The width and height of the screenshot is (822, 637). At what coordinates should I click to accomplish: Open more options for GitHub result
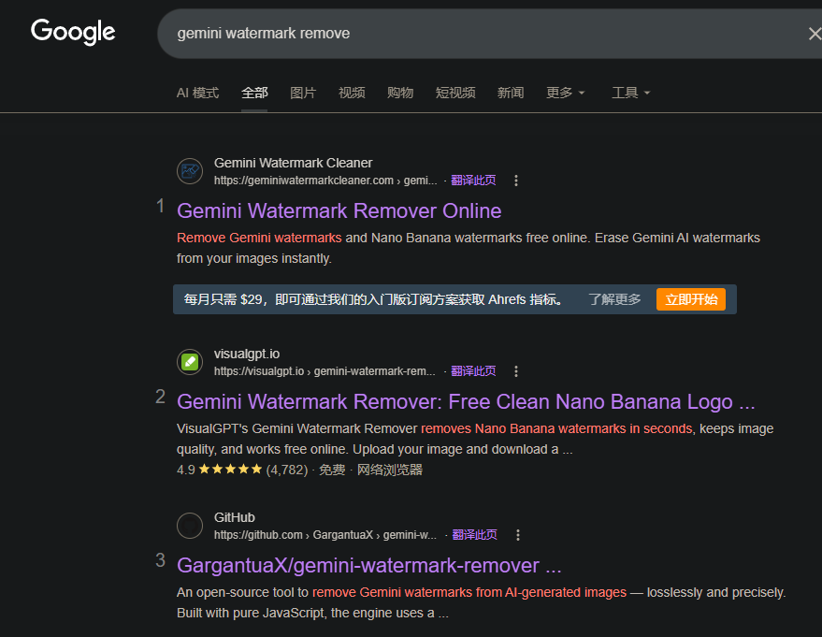pyautogui.click(x=517, y=535)
